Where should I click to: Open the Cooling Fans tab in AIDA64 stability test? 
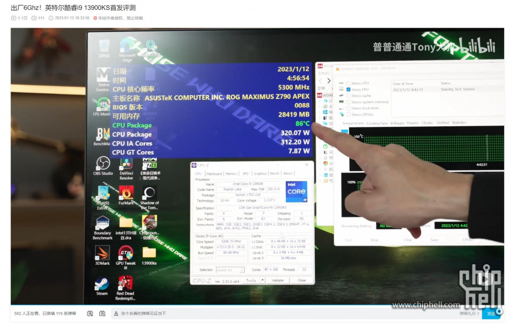(377, 123)
